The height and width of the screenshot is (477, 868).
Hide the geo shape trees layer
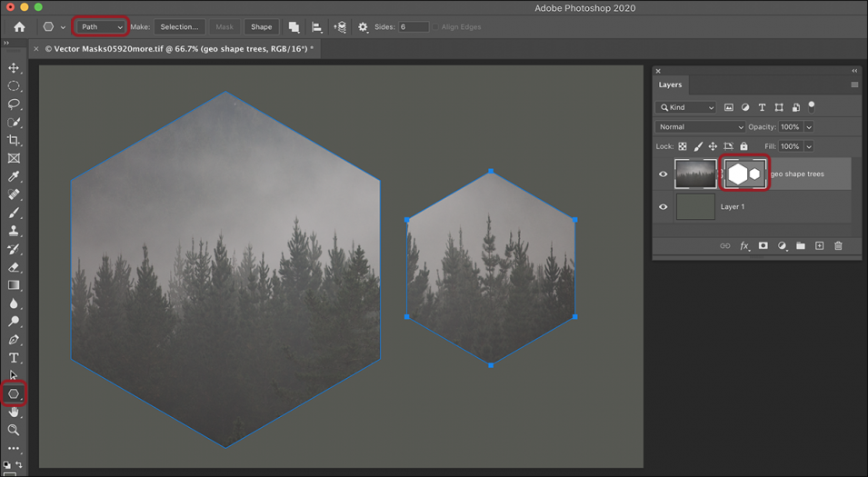coord(663,174)
